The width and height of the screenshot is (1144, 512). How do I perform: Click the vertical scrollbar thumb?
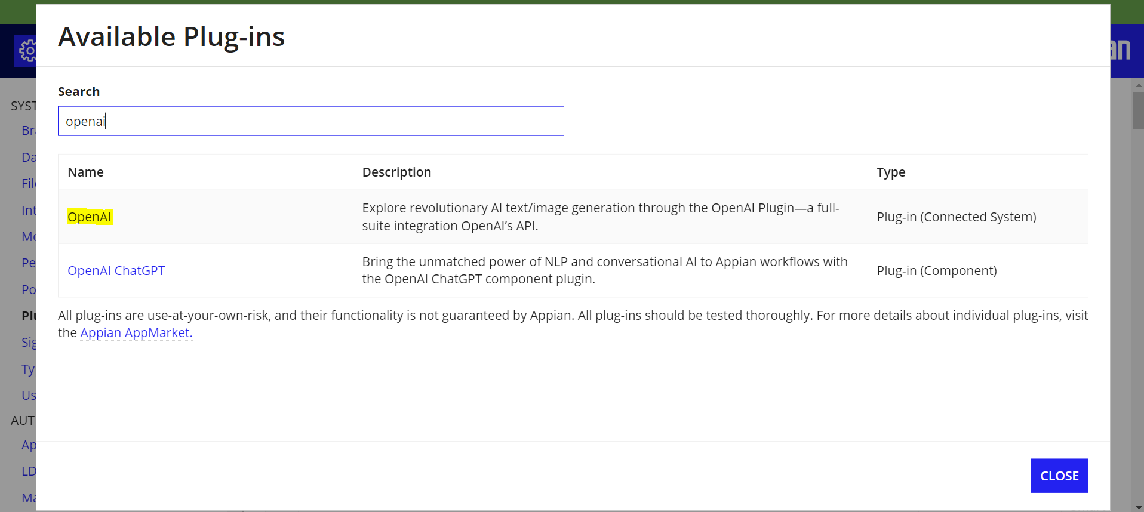[x=1138, y=112]
